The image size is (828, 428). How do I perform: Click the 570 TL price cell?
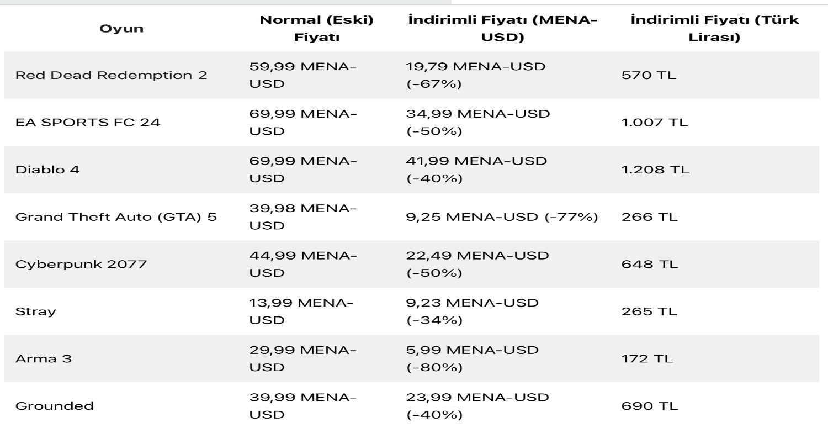pyautogui.click(x=649, y=76)
